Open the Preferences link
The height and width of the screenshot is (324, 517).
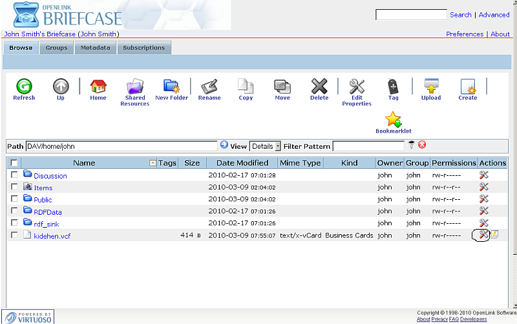[465, 34]
